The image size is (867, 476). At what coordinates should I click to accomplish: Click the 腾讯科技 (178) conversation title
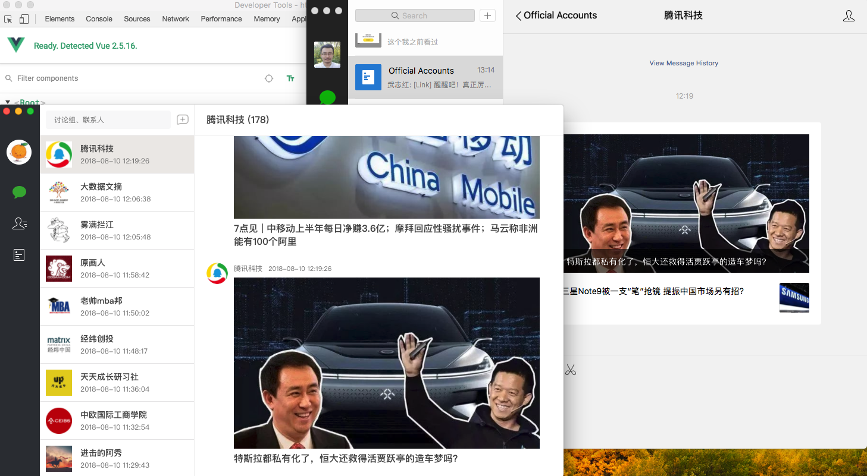[x=238, y=119]
